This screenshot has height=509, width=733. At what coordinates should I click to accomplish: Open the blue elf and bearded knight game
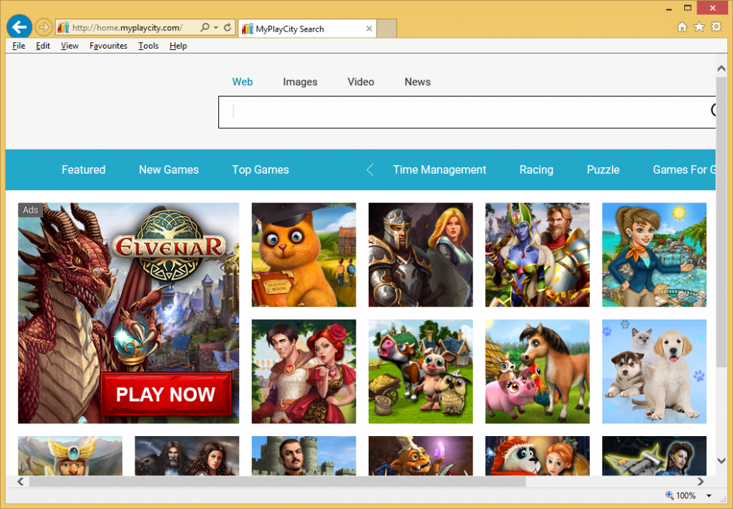click(x=538, y=254)
